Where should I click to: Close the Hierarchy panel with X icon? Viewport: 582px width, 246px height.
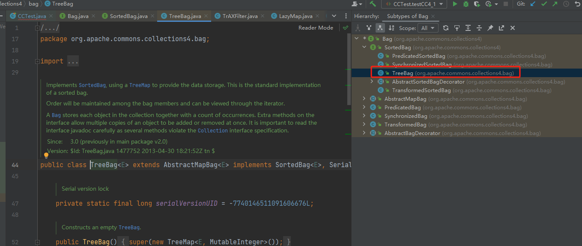point(513,28)
